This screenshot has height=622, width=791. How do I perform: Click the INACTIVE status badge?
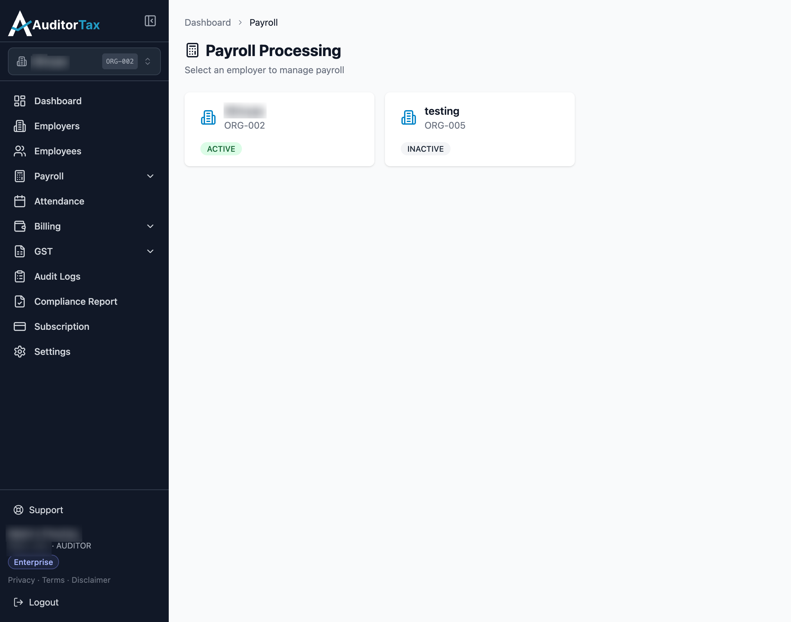click(425, 149)
